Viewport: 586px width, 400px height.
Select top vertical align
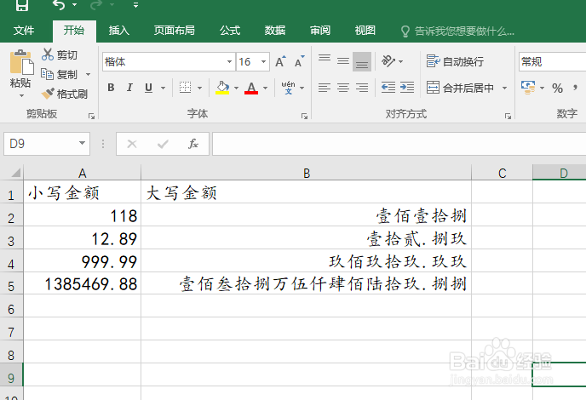325,60
